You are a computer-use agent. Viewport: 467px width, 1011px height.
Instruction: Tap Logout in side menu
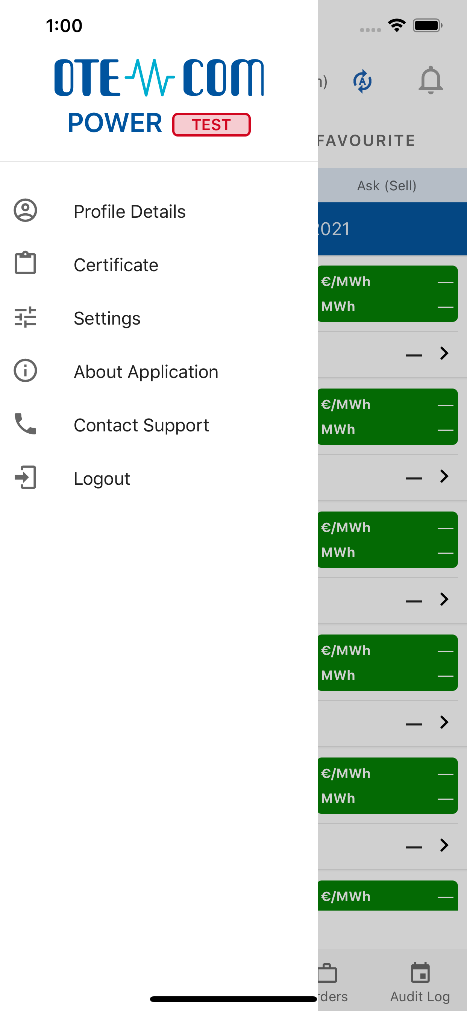pos(159,478)
